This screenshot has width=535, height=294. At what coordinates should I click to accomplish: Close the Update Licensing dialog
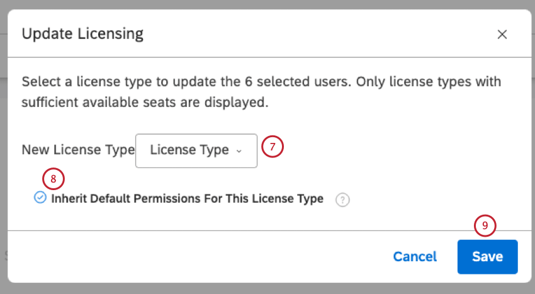tap(502, 35)
